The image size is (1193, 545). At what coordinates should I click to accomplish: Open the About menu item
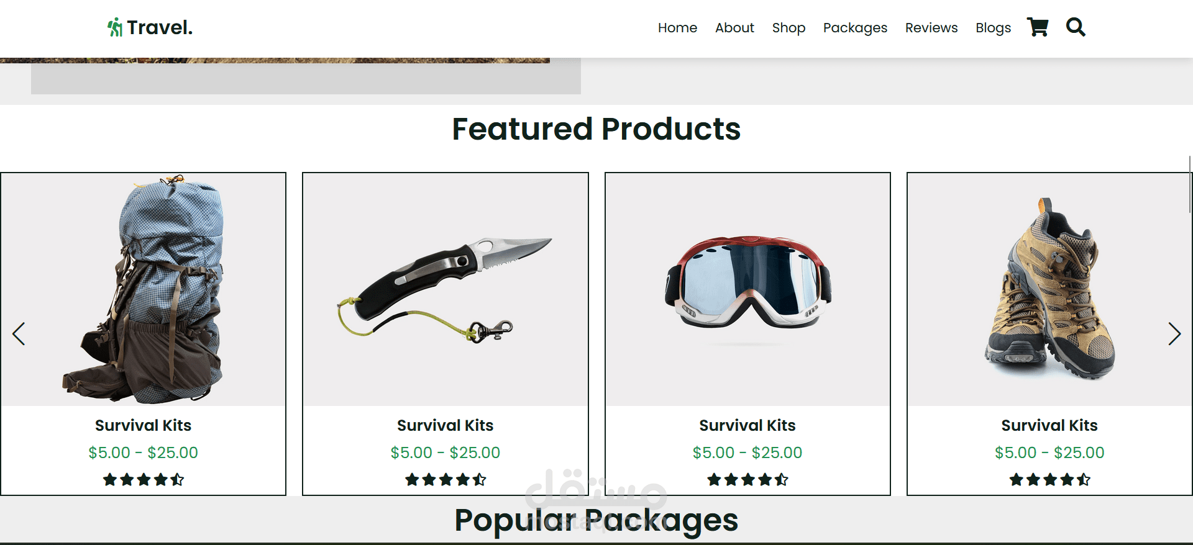[x=734, y=28]
